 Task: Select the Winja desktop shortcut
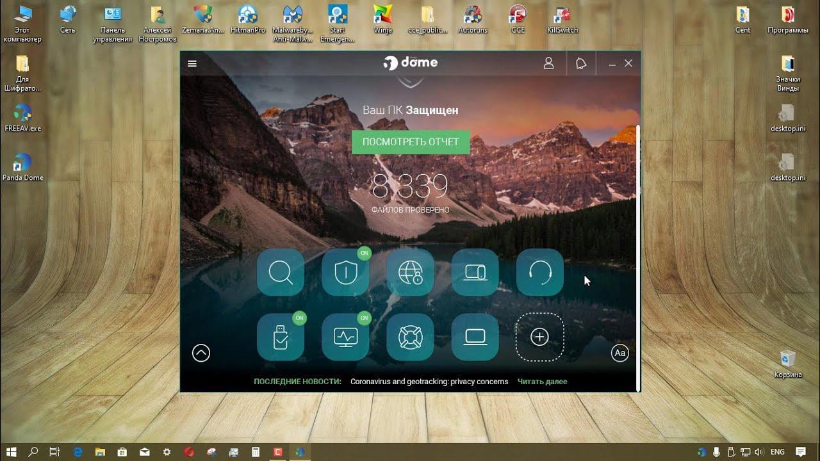(x=383, y=19)
